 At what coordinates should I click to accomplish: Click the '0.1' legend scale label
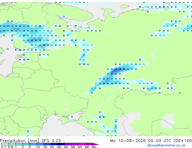pyautogui.click(x=3, y=147)
